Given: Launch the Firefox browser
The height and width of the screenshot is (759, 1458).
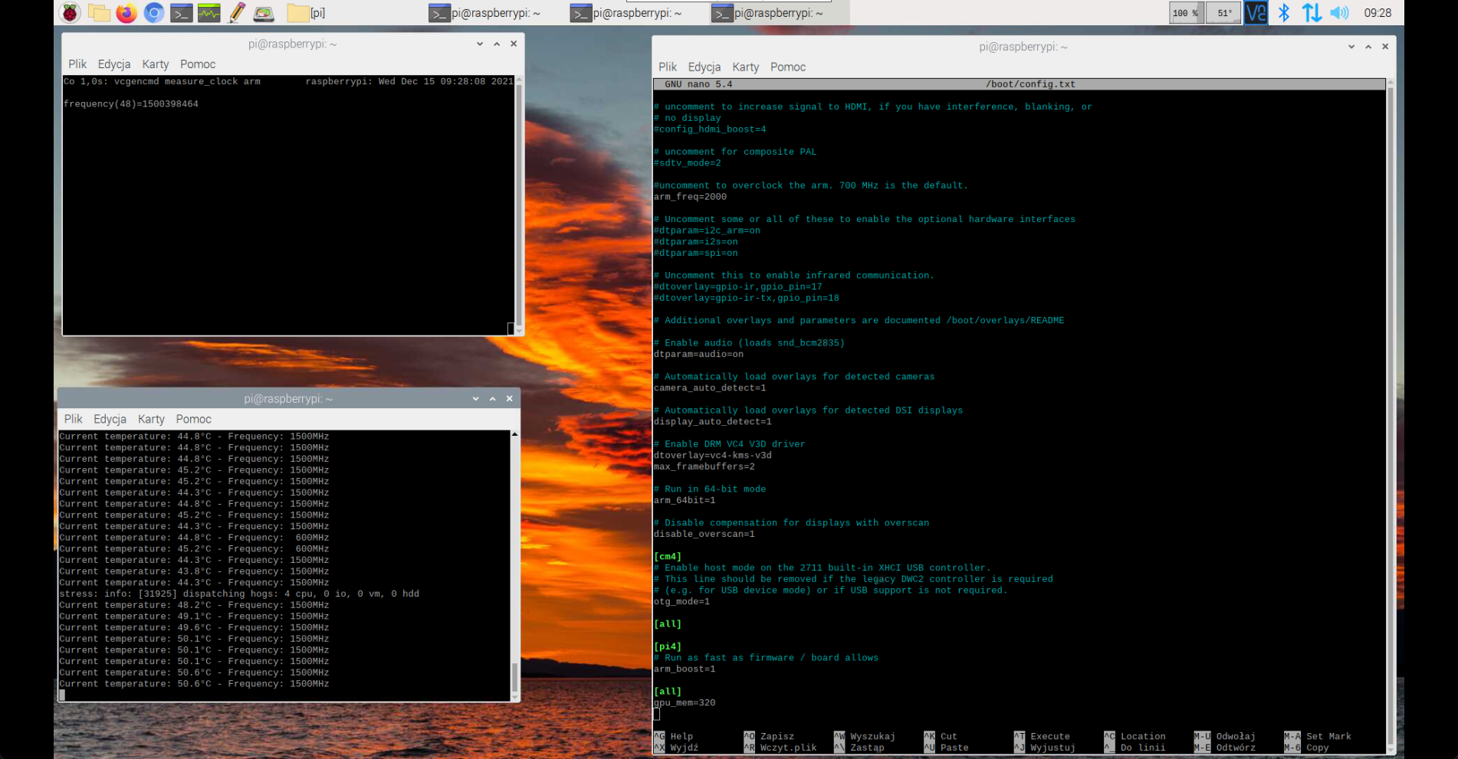Looking at the screenshot, I should (x=126, y=12).
